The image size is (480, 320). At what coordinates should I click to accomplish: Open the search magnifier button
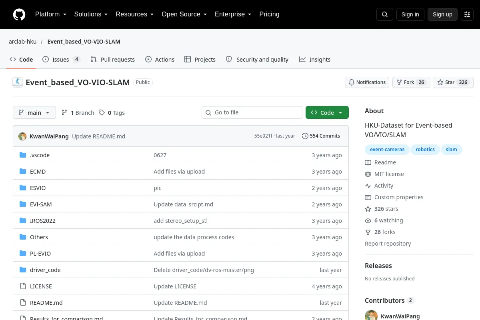click(385, 14)
